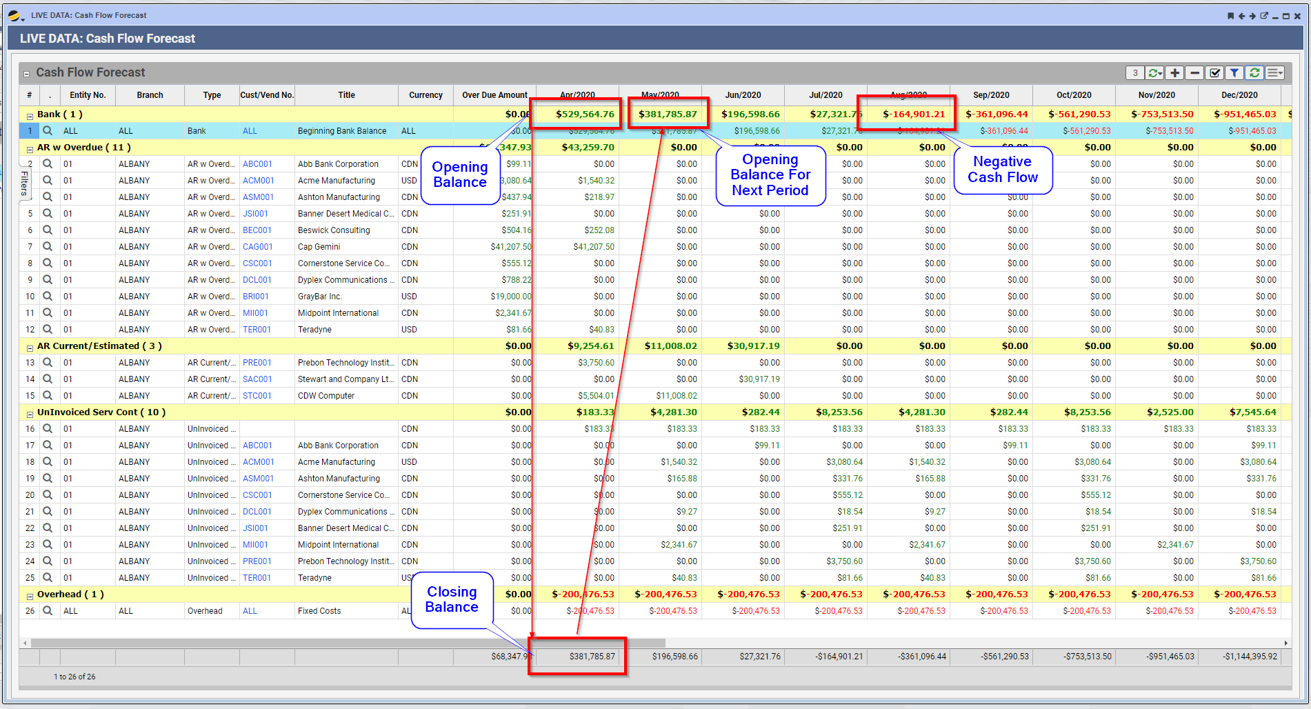Click magnifier on Banner Desert Medical row 5
Image resolution: width=1311 pixels, height=709 pixels.
click(x=48, y=213)
